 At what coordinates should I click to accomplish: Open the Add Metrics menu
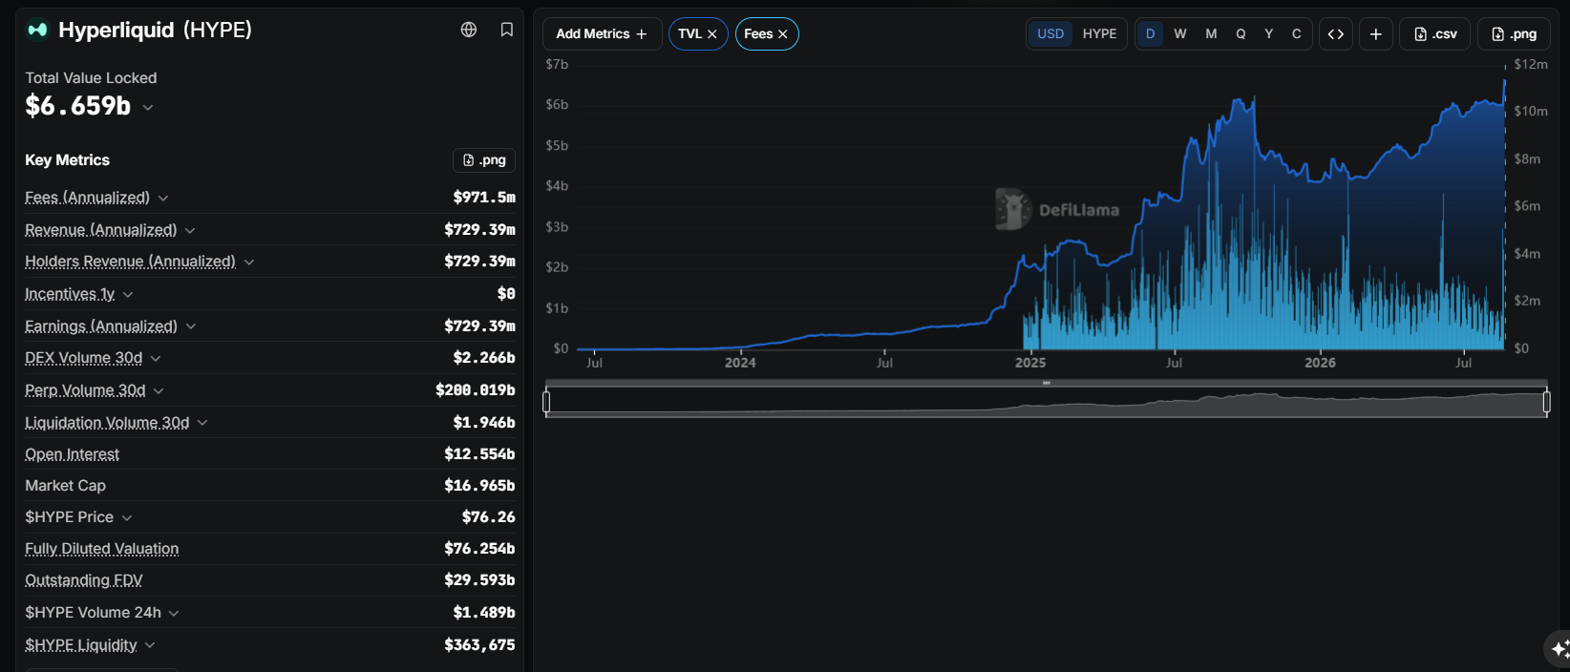tap(602, 33)
